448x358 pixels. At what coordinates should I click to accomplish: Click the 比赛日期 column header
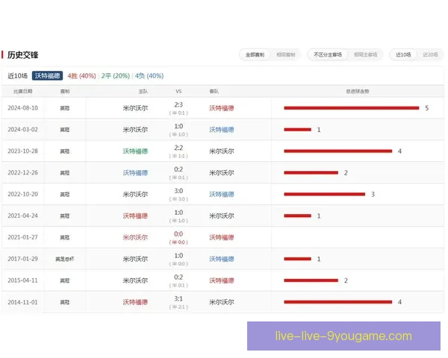point(22,91)
